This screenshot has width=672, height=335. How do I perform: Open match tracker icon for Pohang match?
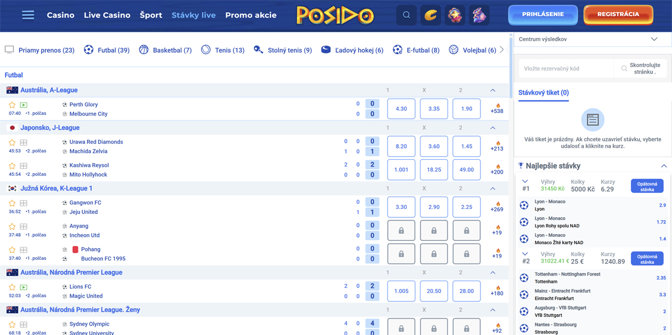point(24,250)
